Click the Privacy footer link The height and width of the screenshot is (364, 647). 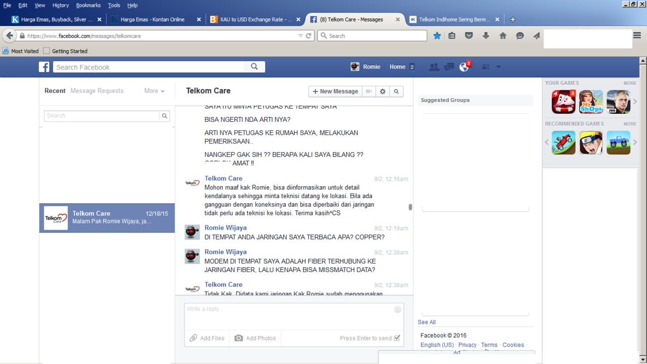468,345
